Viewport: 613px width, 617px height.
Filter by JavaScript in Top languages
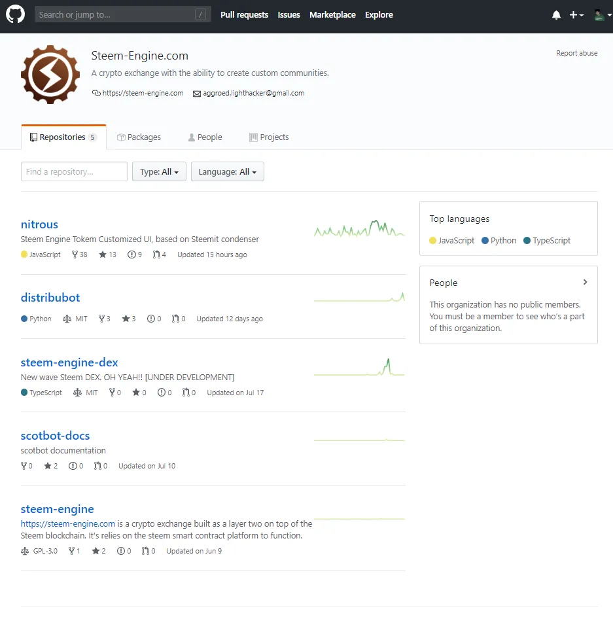[451, 240]
